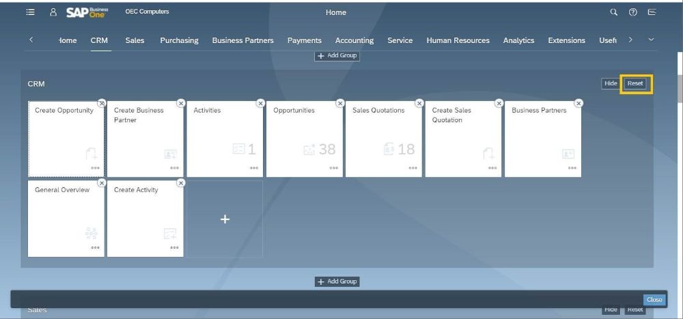Screen dimensions: 683x319
Task: Remove the Create Opportunity tile with X
Action: [102, 103]
